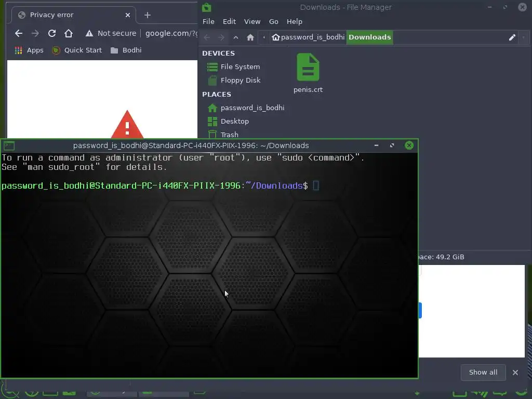The image size is (532, 399).
Task: Select the Privacy error tab
Action: pos(74,15)
